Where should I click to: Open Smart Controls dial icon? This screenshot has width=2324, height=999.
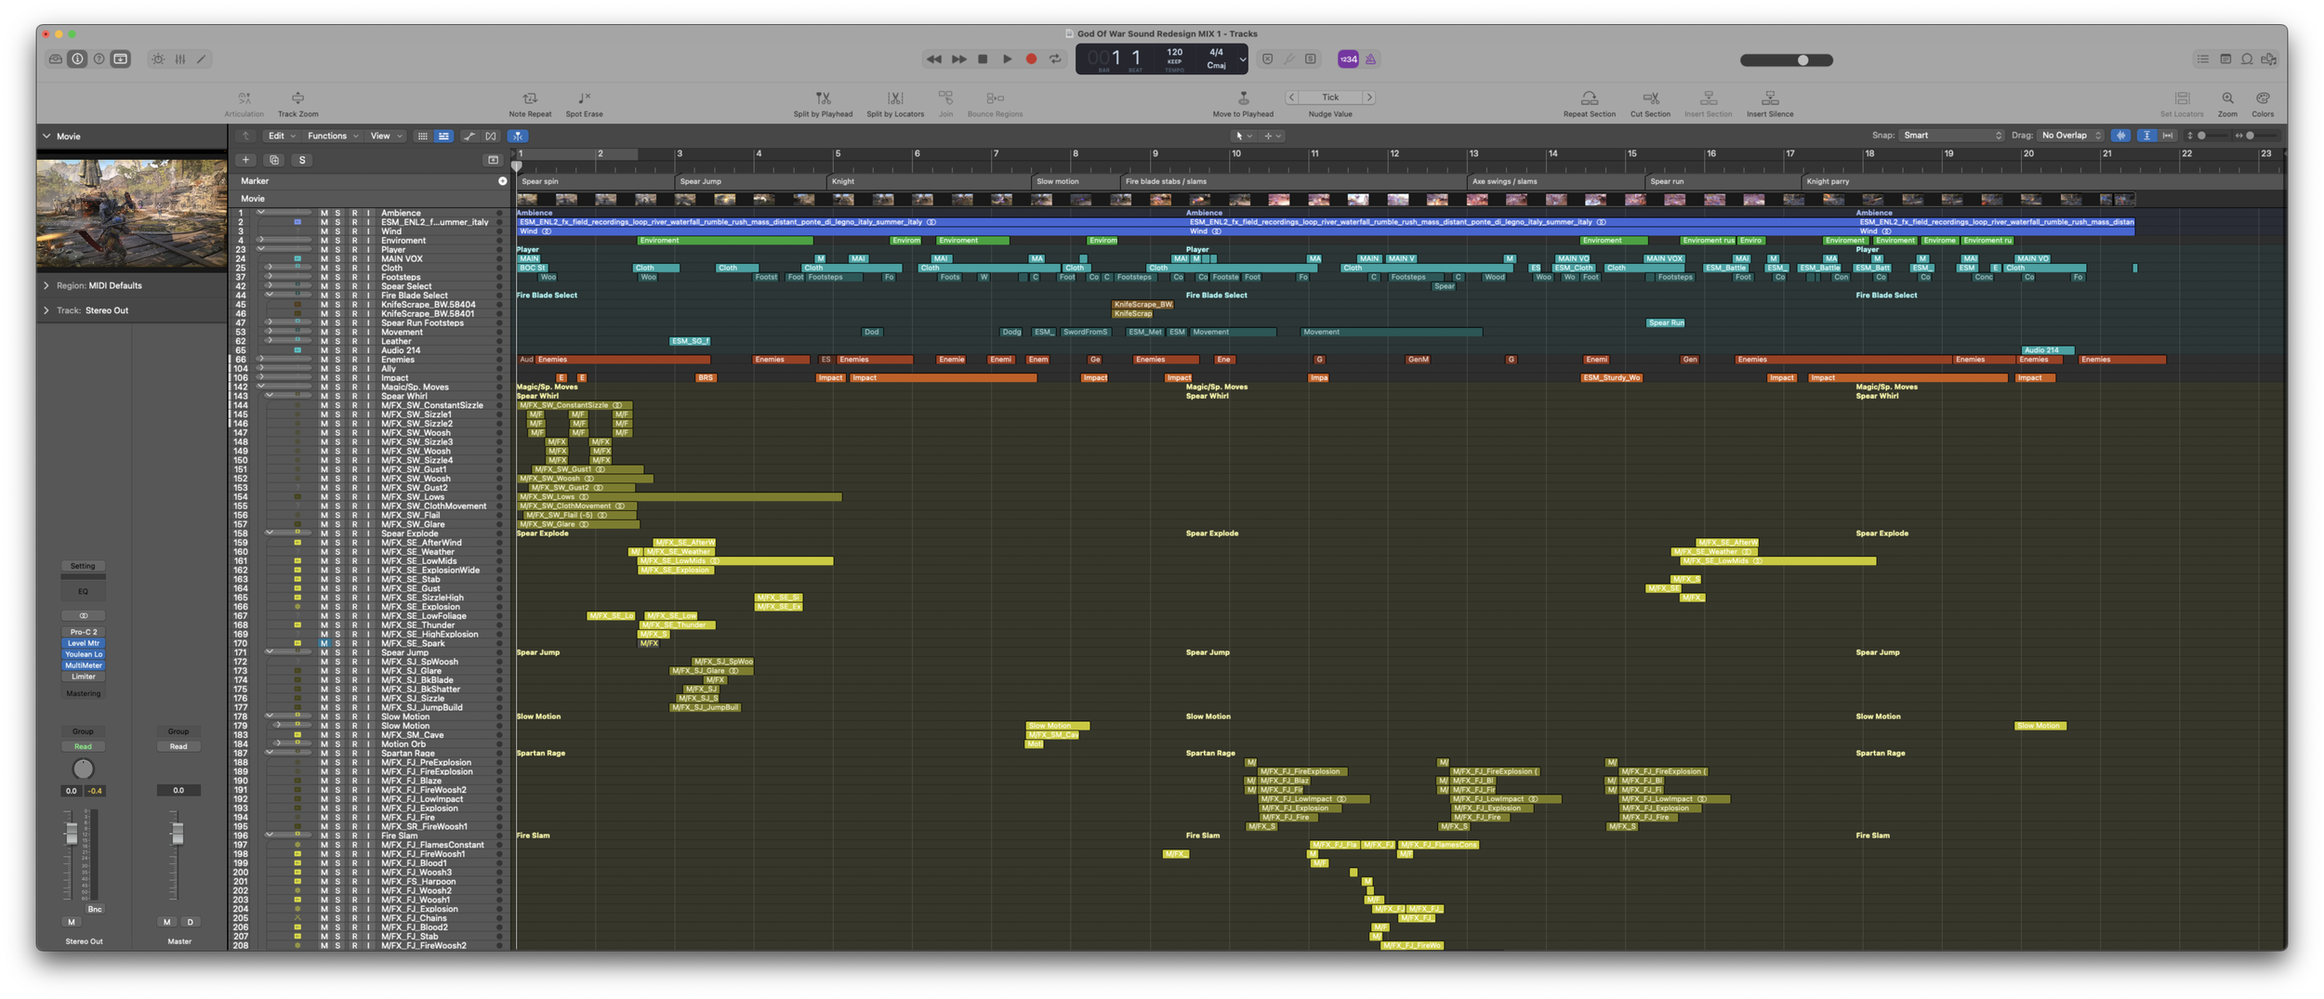pos(158,59)
